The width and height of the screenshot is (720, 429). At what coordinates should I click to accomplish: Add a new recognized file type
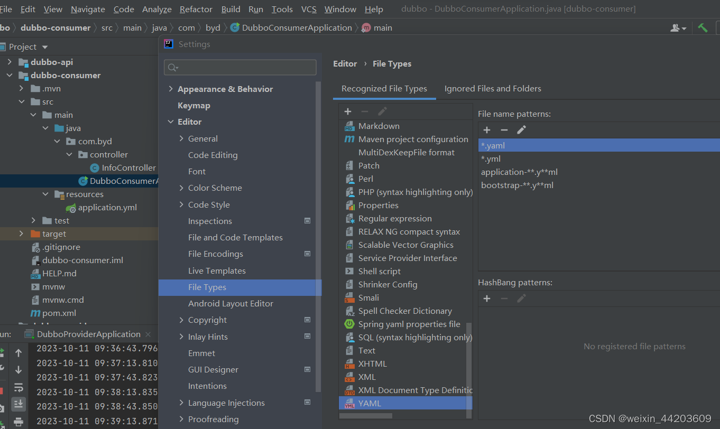click(348, 111)
